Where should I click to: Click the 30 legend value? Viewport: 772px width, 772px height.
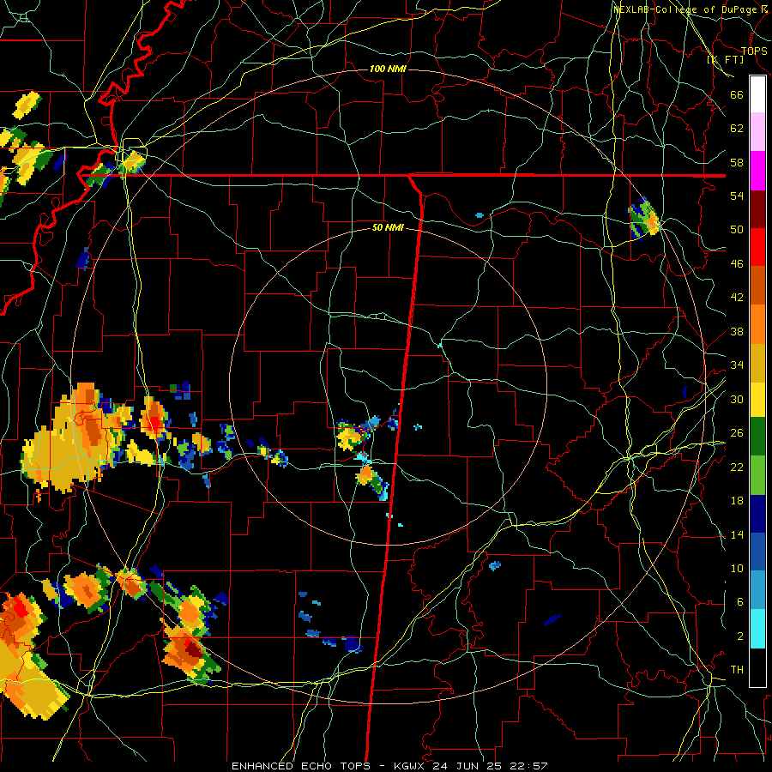pos(737,399)
